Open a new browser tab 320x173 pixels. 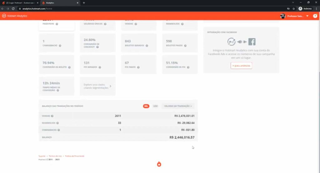pyautogui.click(x=84, y=2)
